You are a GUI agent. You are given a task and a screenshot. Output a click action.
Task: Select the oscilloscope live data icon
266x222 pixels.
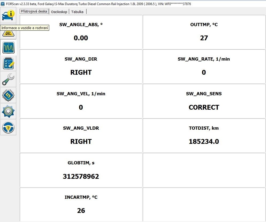tap(8, 48)
